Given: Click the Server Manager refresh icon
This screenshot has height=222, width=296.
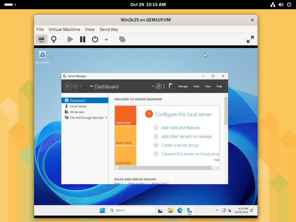Looking at the screenshot, I should click(158, 86).
